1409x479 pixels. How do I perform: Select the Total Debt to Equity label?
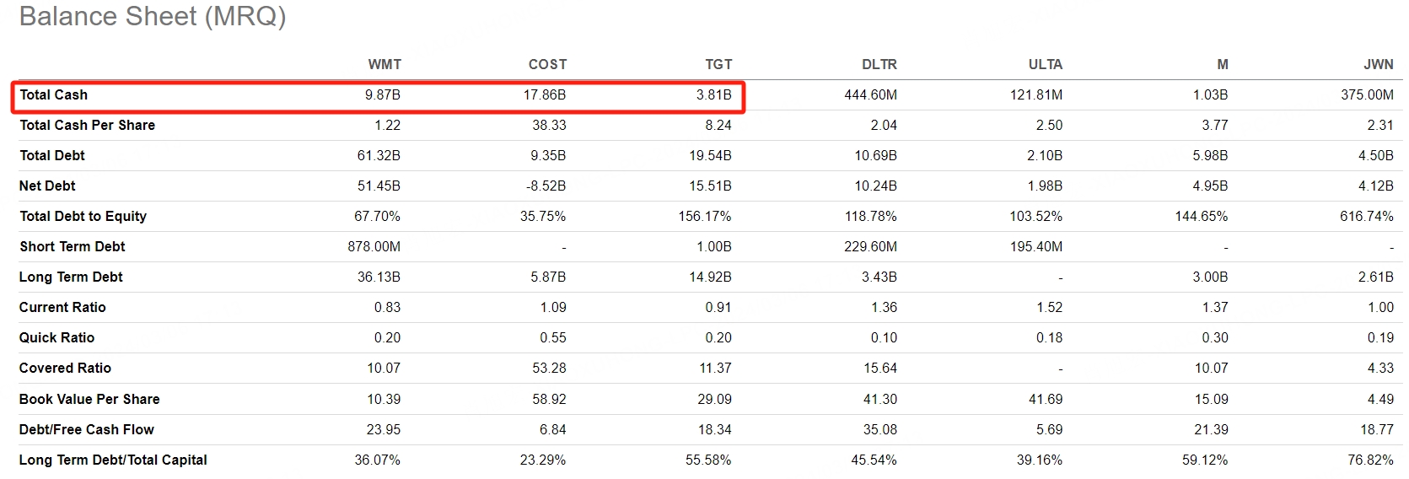[83, 216]
